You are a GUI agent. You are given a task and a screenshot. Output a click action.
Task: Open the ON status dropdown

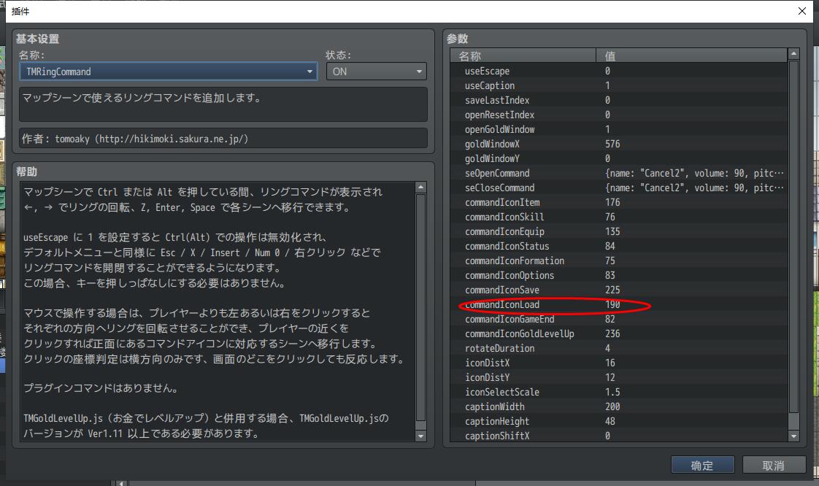pyautogui.click(x=376, y=72)
